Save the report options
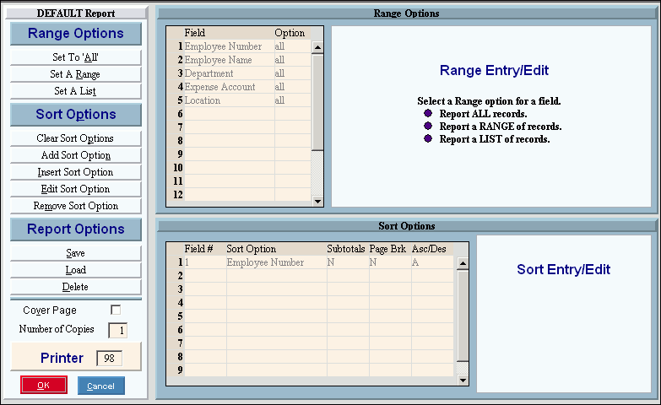 [x=75, y=253]
